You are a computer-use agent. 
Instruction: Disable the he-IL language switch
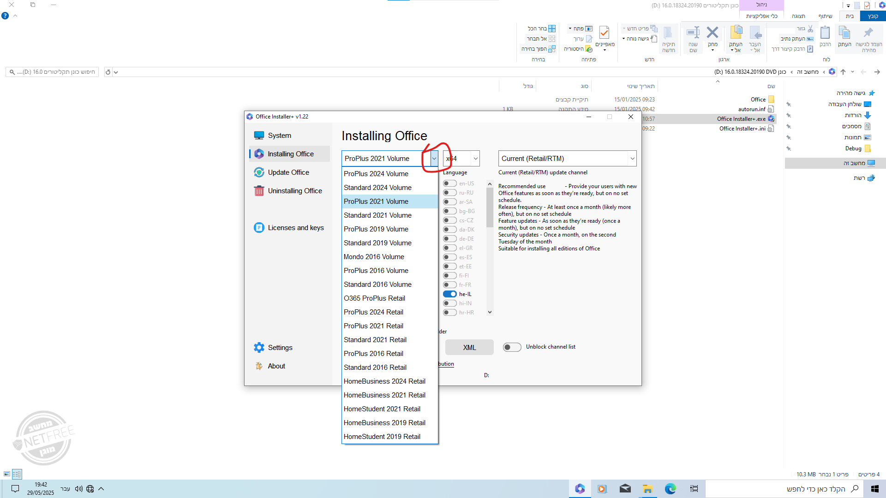click(x=450, y=294)
